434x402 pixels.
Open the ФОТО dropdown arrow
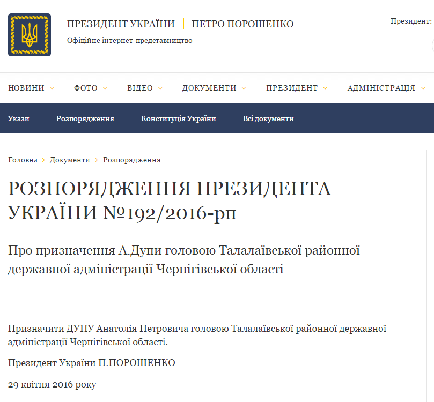coord(105,88)
